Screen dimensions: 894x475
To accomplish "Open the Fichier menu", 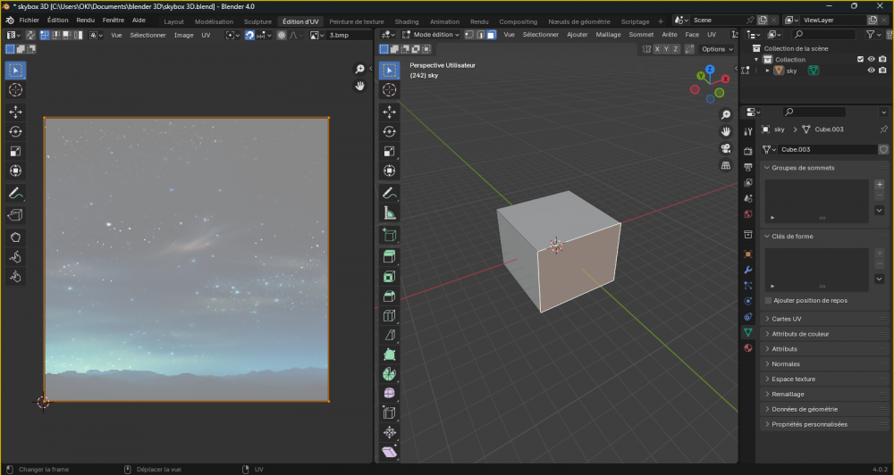I will 30,20.
